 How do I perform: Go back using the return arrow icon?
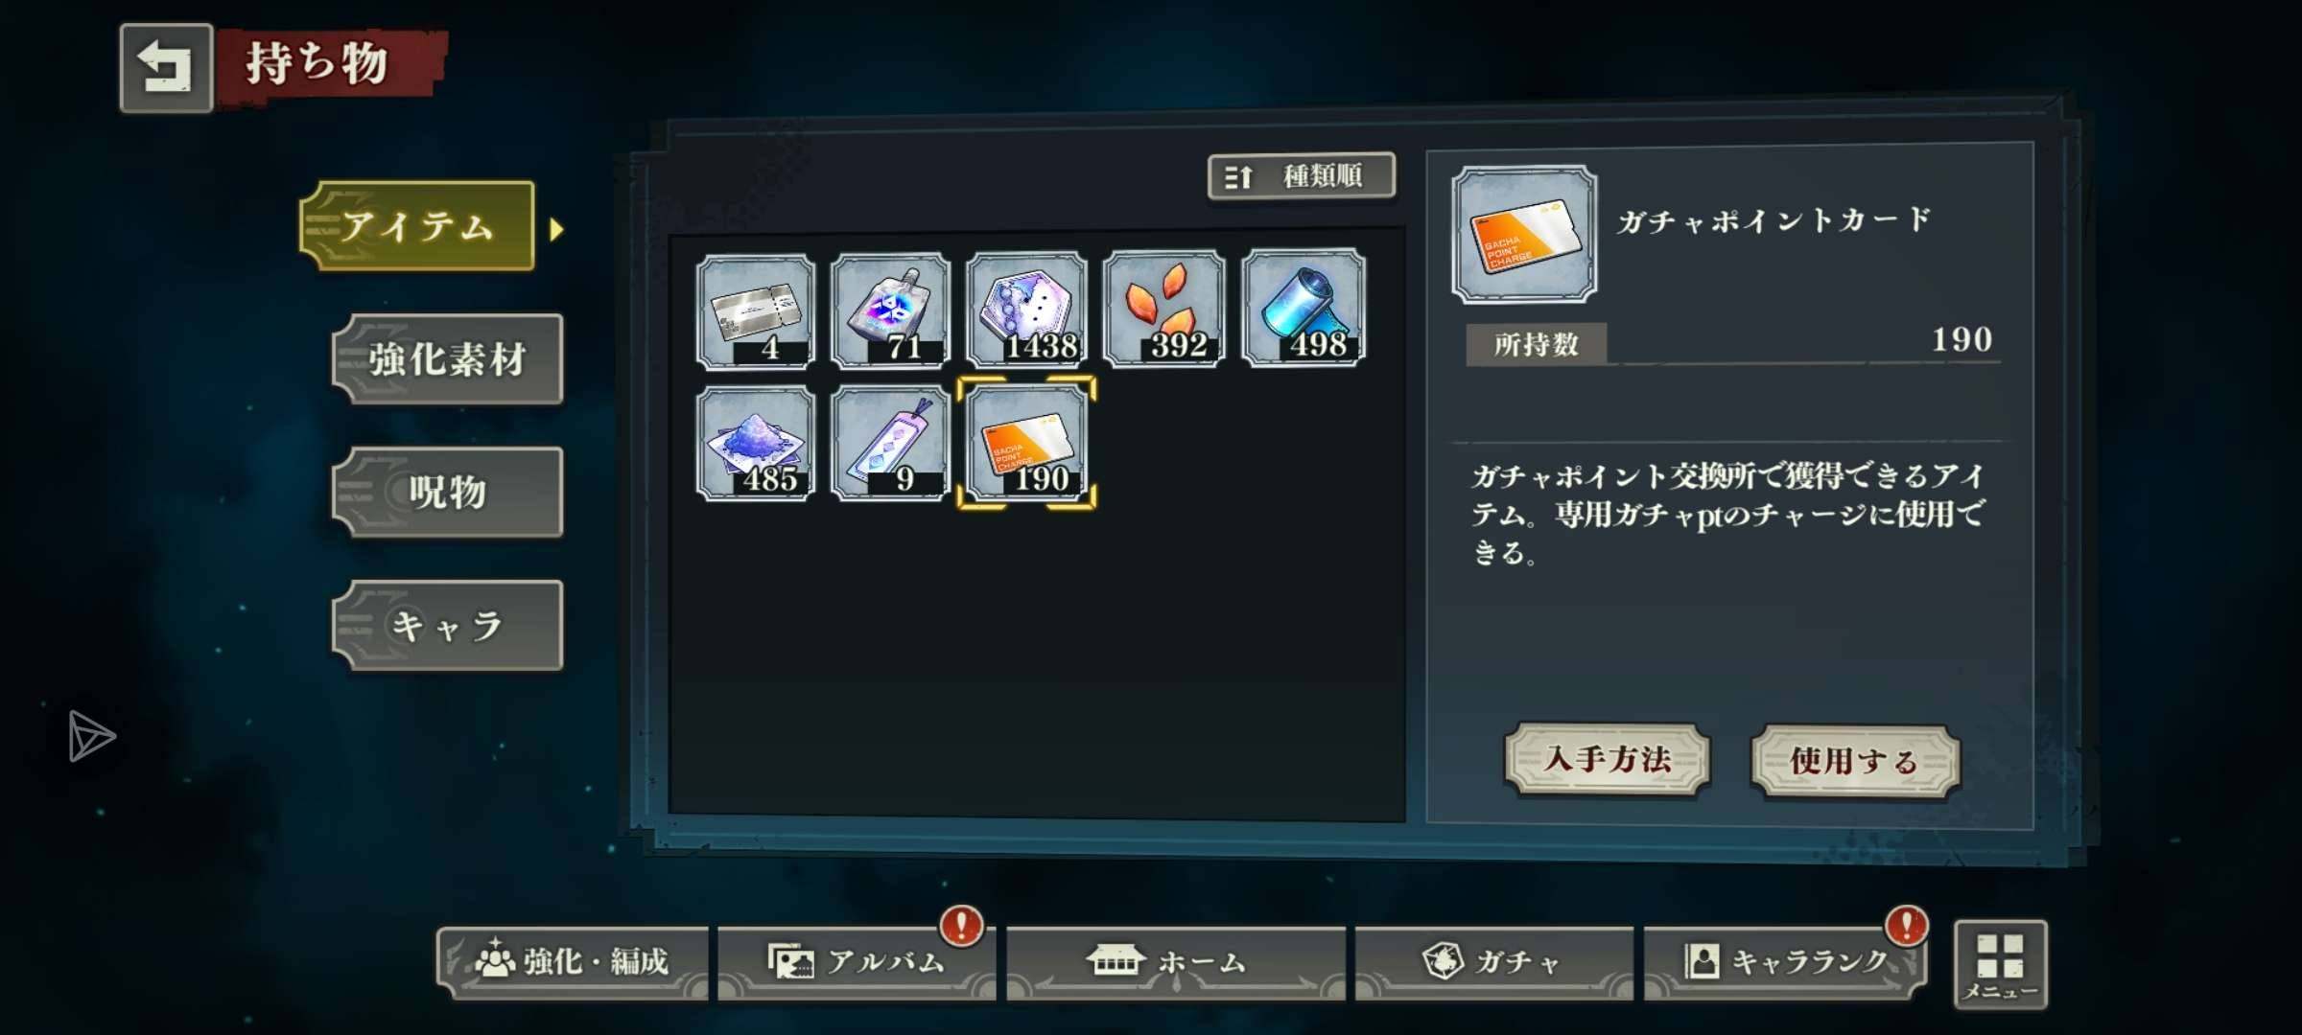[166, 68]
